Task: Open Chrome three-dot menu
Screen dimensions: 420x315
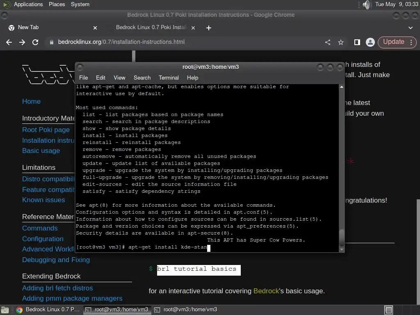Action: point(411,42)
